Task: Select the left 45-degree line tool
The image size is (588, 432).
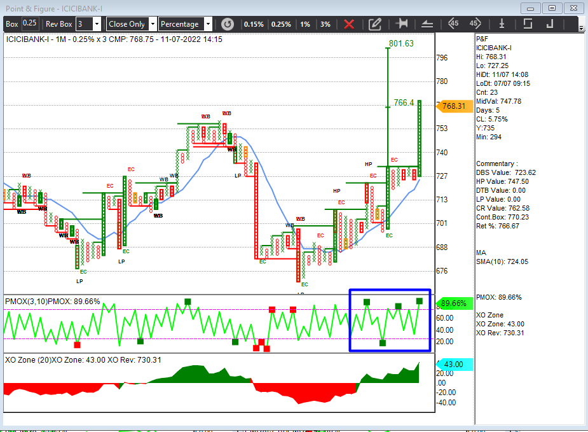Action: click(x=453, y=24)
